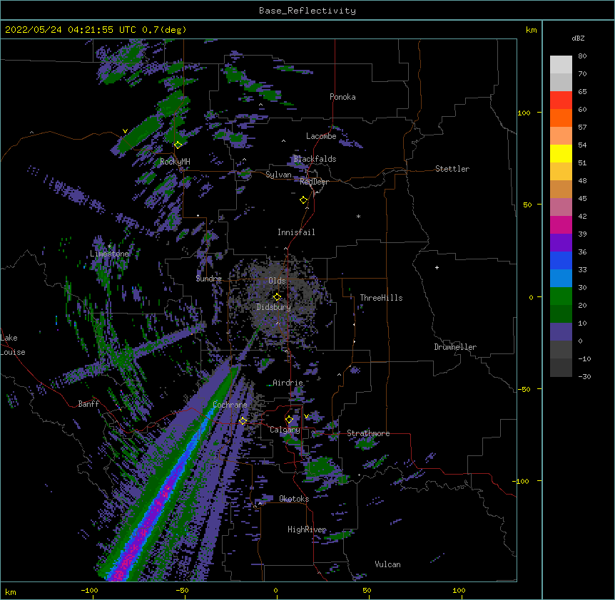Click the km unit label at bottom left
This screenshot has height=600, width=615.
tap(11, 591)
